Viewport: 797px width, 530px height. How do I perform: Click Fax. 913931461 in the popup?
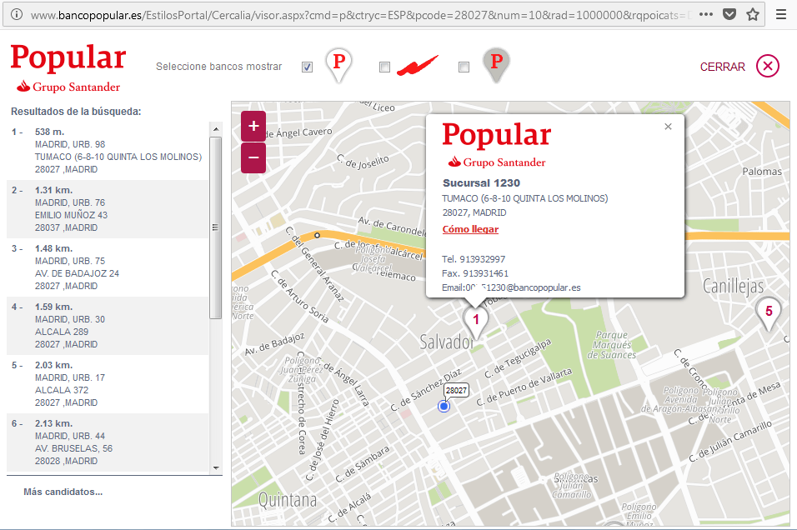point(474,273)
